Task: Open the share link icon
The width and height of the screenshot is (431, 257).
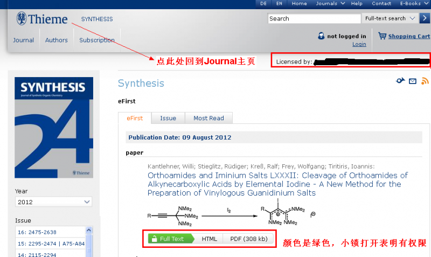Action: tap(400, 80)
